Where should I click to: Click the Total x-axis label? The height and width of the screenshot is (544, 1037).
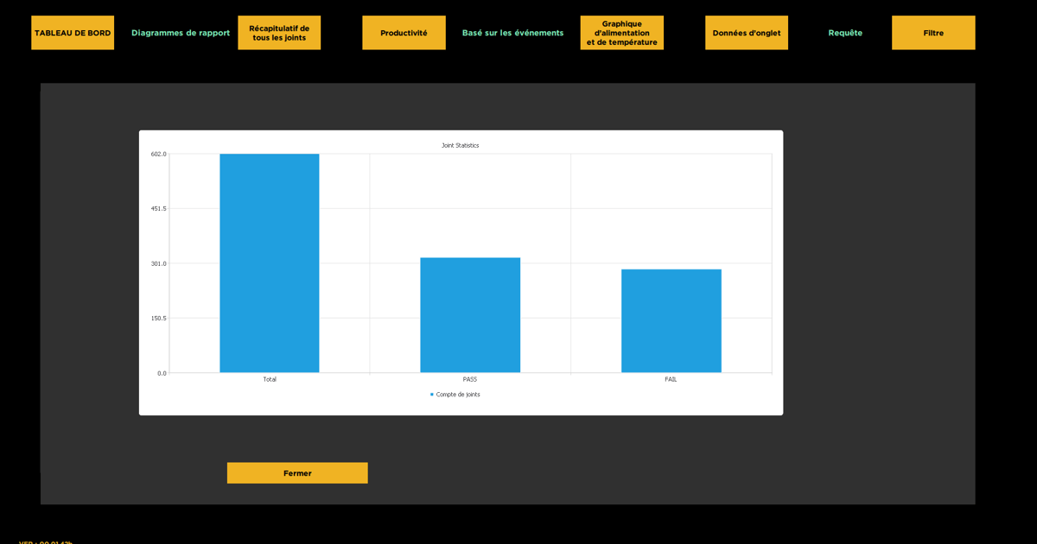click(270, 380)
